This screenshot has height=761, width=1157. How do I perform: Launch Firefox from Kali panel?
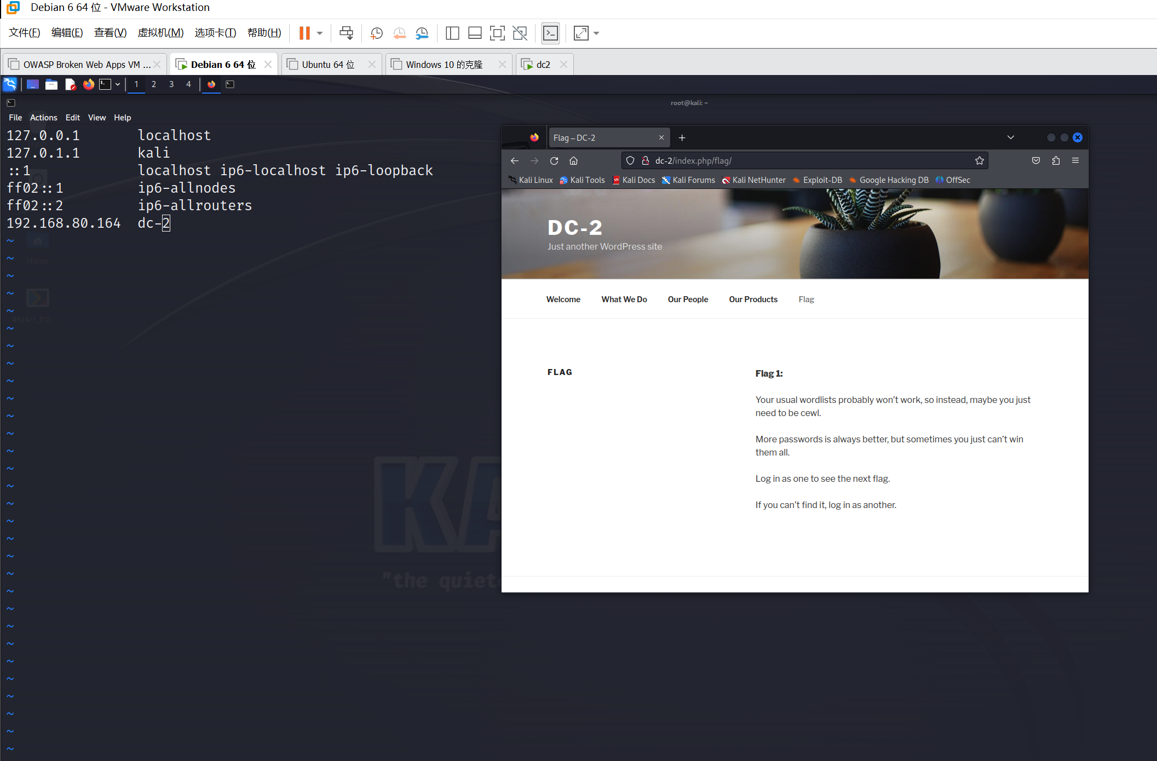88,84
